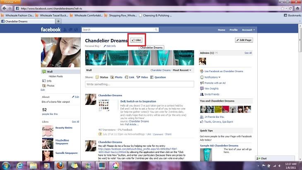This screenshot has width=302, height=170.
Task: Open the Wholesale Fashion Clo.. bookmark
Action: [17, 15]
